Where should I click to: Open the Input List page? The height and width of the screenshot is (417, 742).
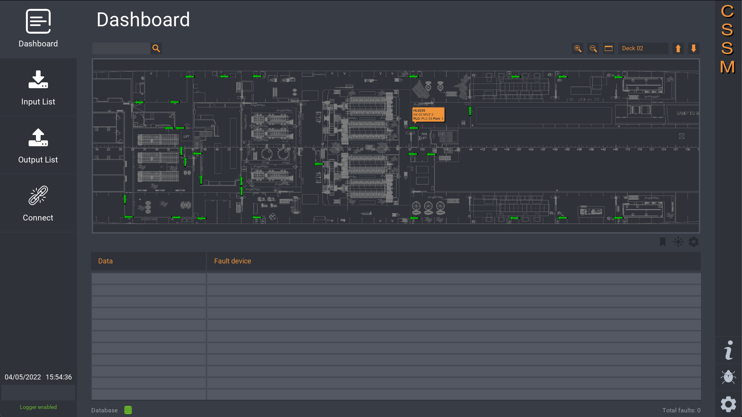pyautogui.click(x=38, y=88)
